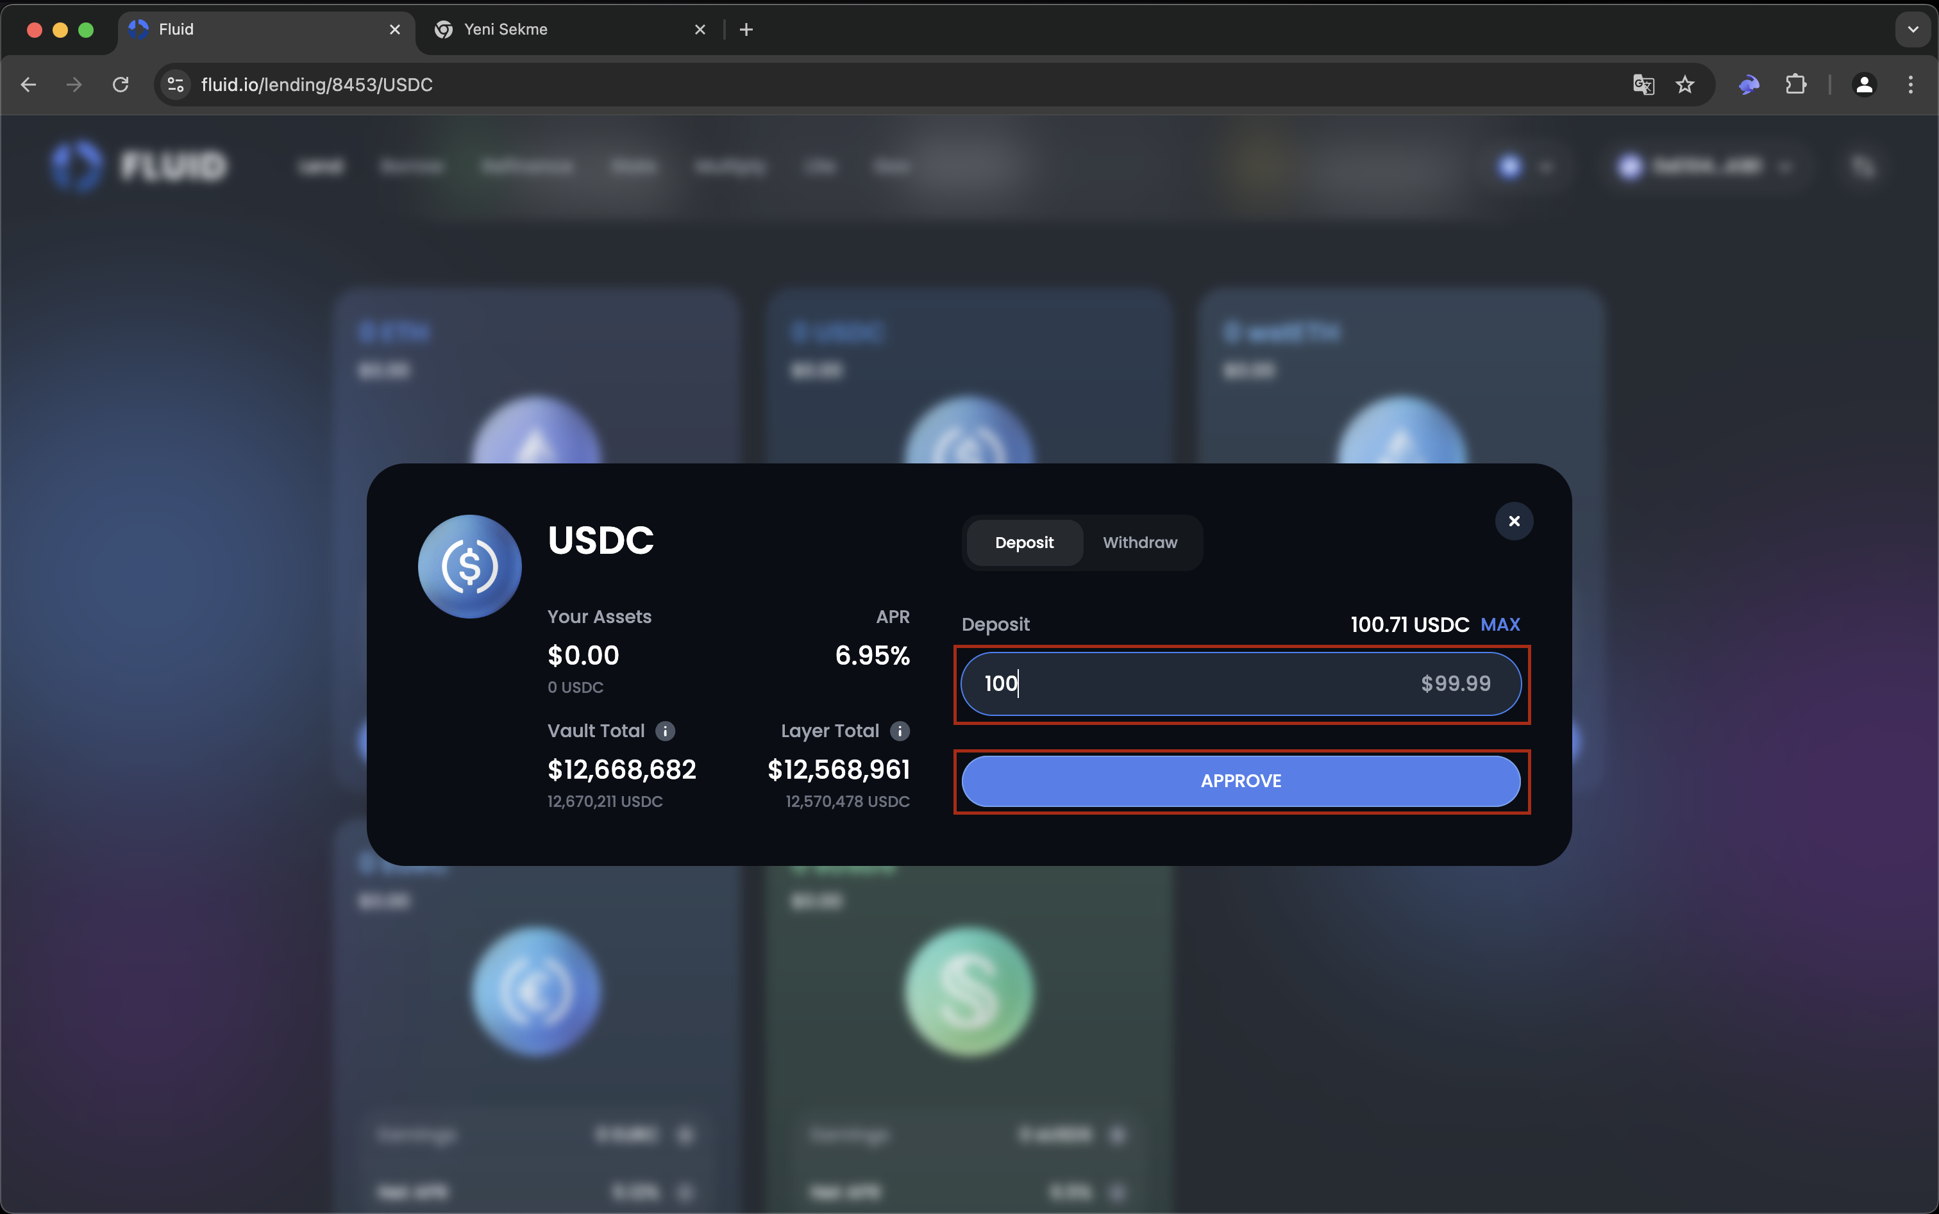Reload the fluid.io page
The width and height of the screenshot is (1939, 1214).
(121, 85)
